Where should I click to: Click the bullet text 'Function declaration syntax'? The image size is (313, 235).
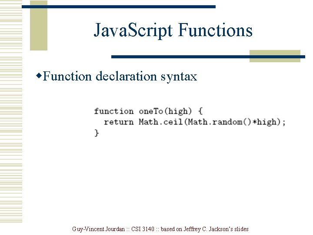pos(120,76)
